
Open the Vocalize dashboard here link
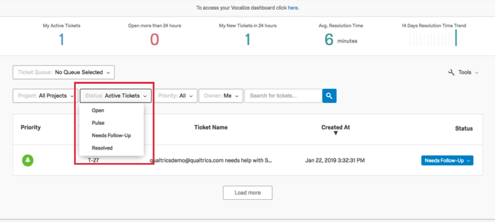[293, 8]
